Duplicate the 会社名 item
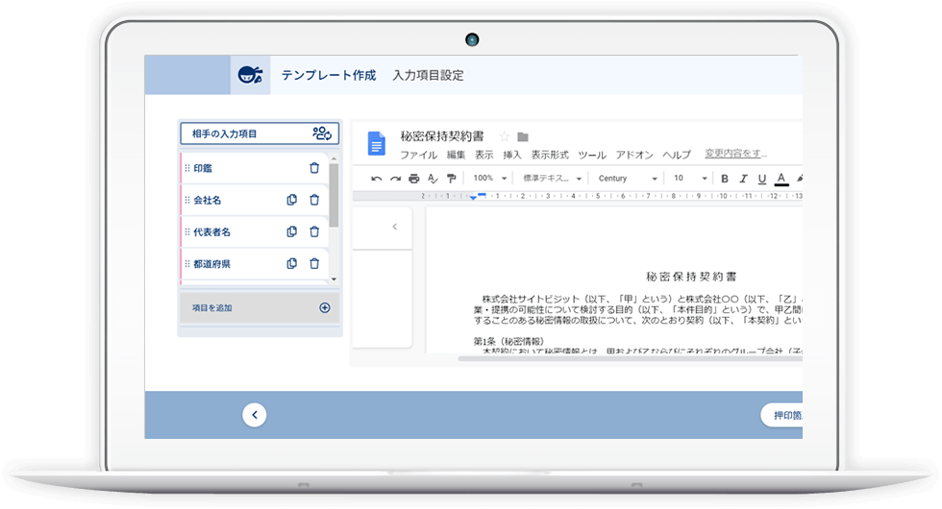 292,200
